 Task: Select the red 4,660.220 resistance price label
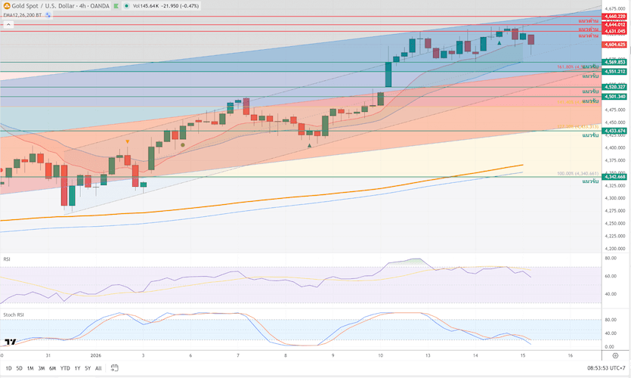click(x=614, y=16)
